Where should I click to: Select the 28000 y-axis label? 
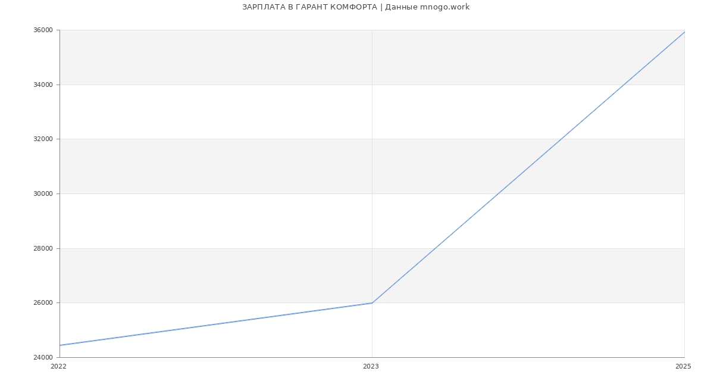tap(44, 248)
